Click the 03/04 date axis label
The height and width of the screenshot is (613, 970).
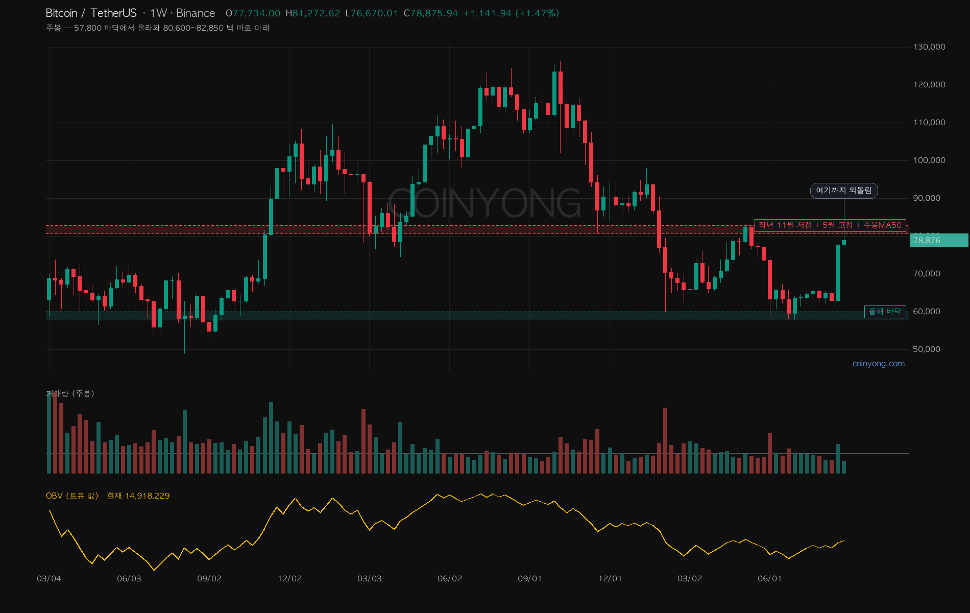[x=49, y=579]
